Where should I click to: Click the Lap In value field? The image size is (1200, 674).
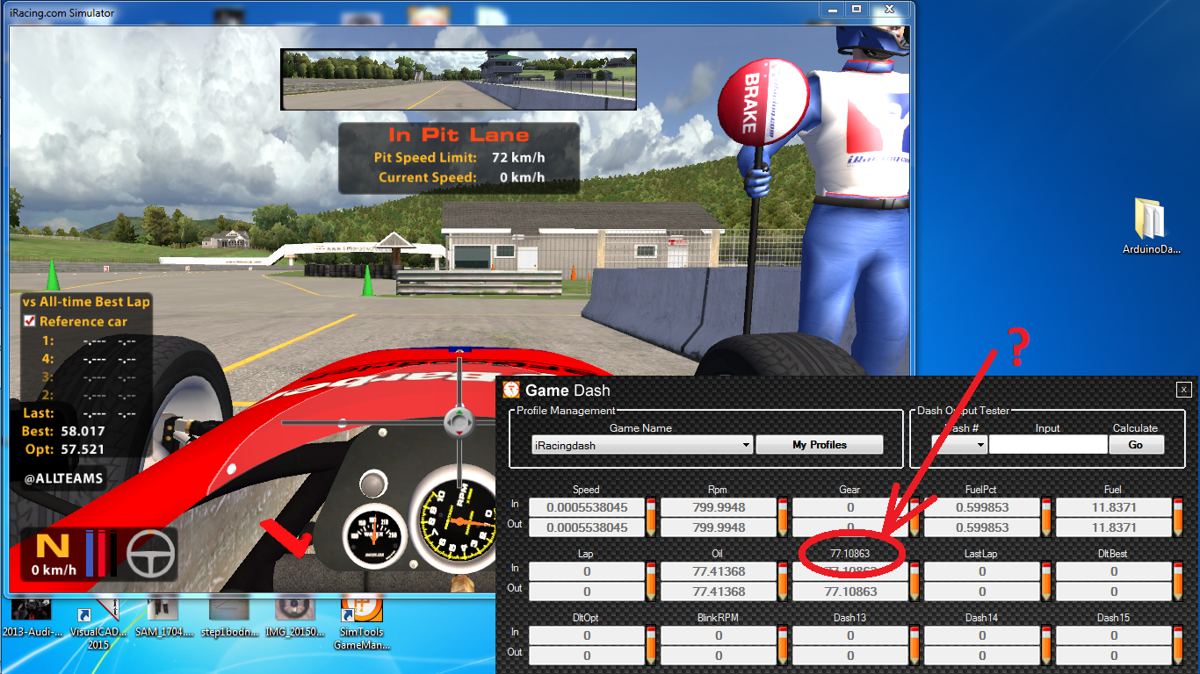[587, 571]
